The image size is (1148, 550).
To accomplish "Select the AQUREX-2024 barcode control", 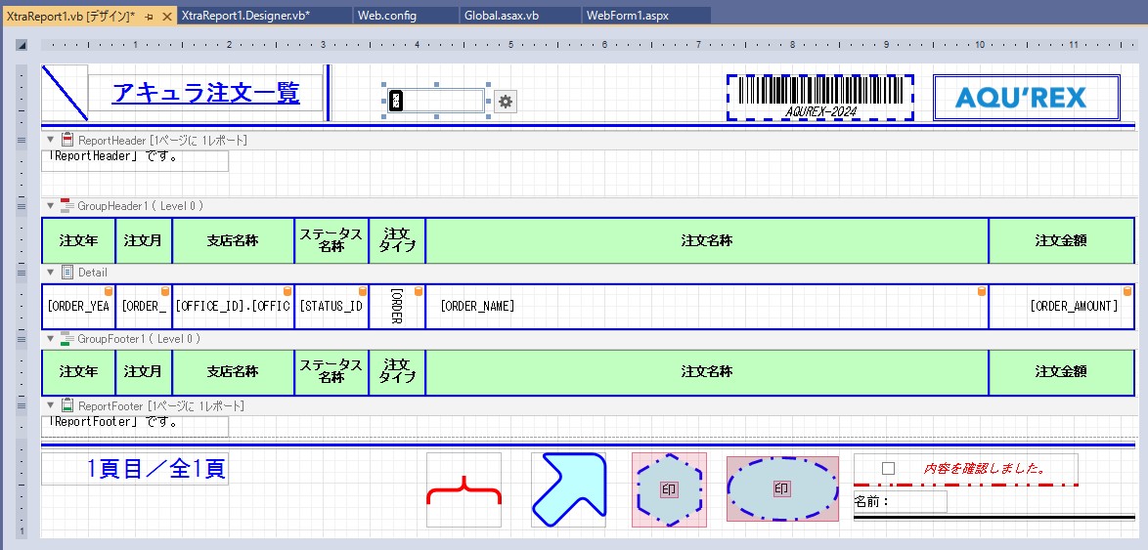I will pos(819,98).
